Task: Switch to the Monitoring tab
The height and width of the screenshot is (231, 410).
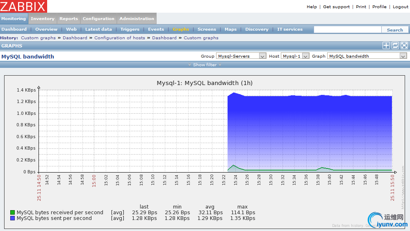Action: [14, 18]
